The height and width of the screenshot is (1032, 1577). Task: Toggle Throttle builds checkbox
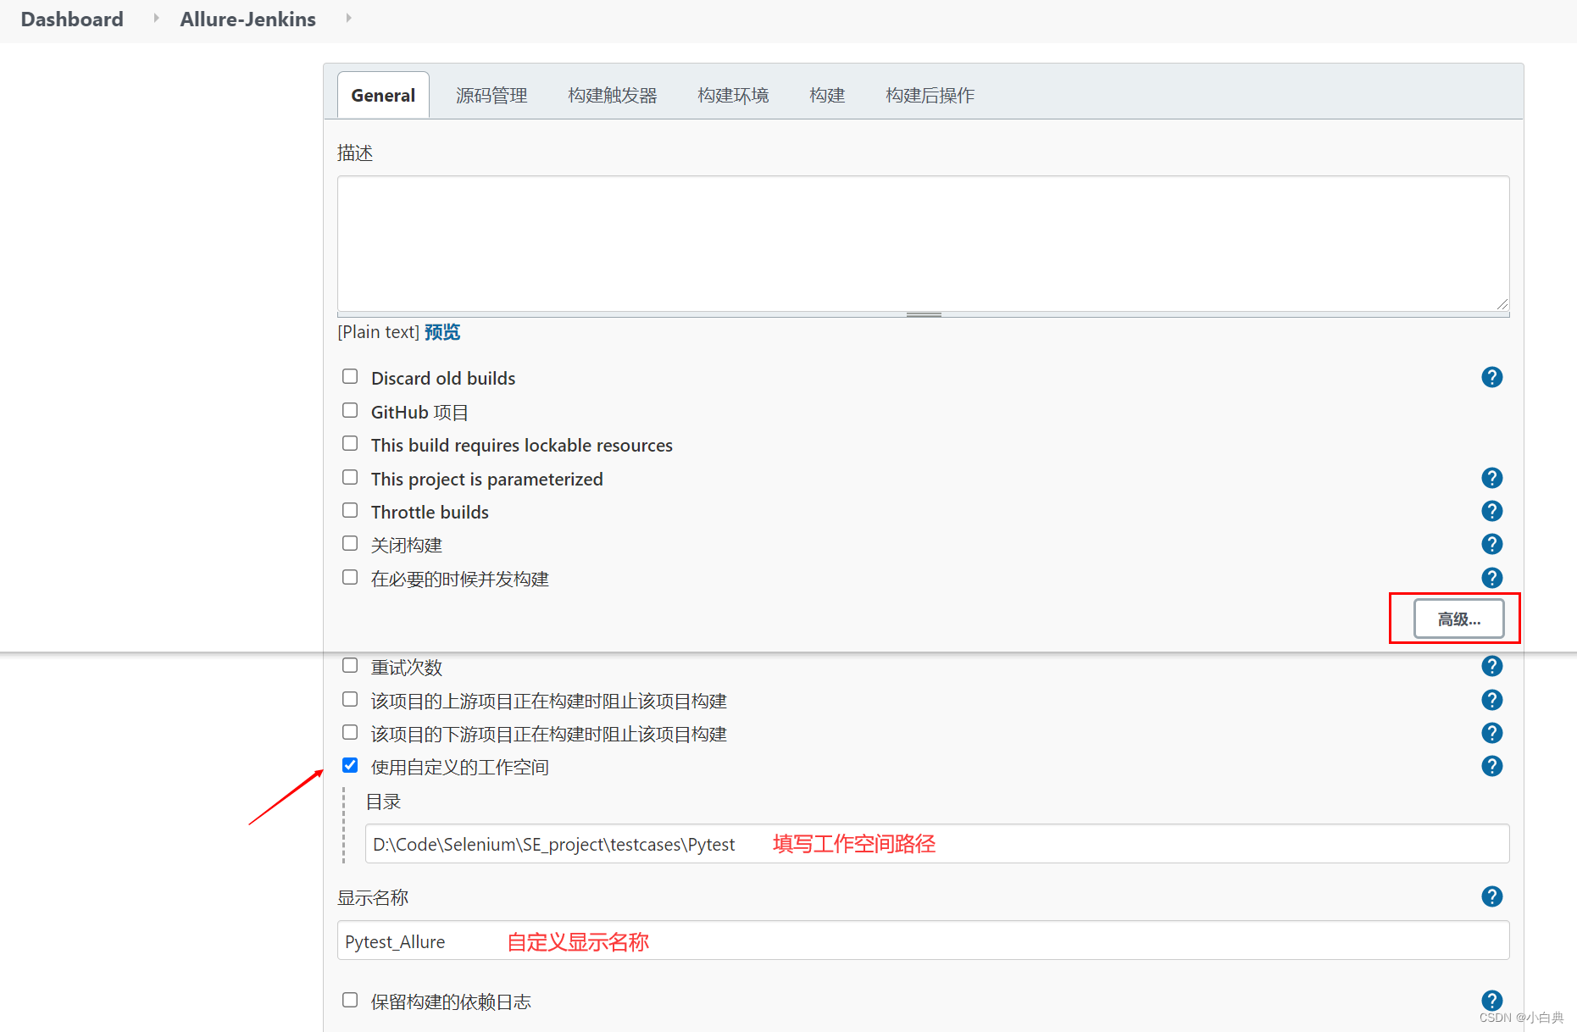[350, 510]
